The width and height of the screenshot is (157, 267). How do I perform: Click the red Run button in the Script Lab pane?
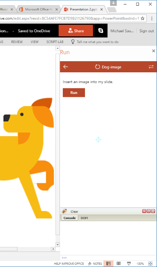(x=74, y=93)
